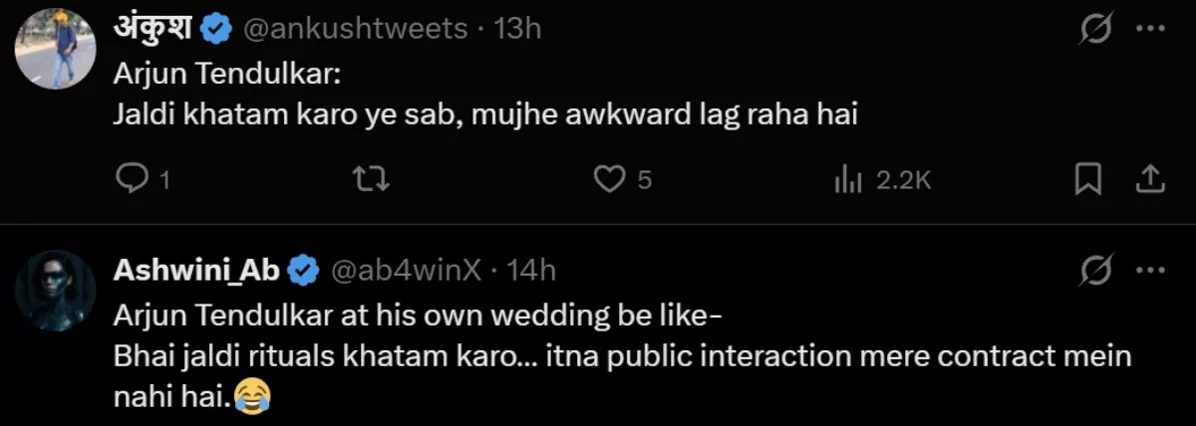
Task: Reply to the ankushtweets post
Action: (x=134, y=179)
